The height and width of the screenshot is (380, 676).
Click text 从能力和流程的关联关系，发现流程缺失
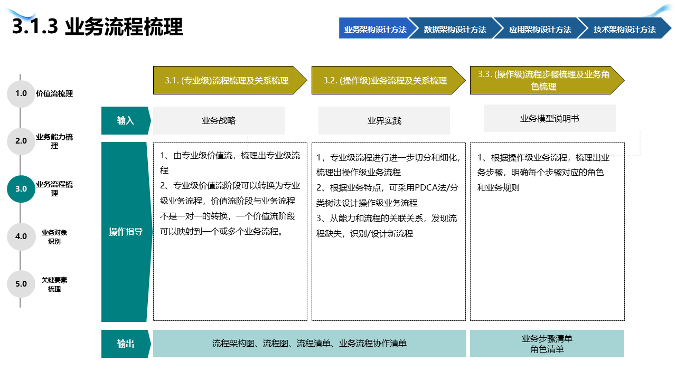[387, 225]
